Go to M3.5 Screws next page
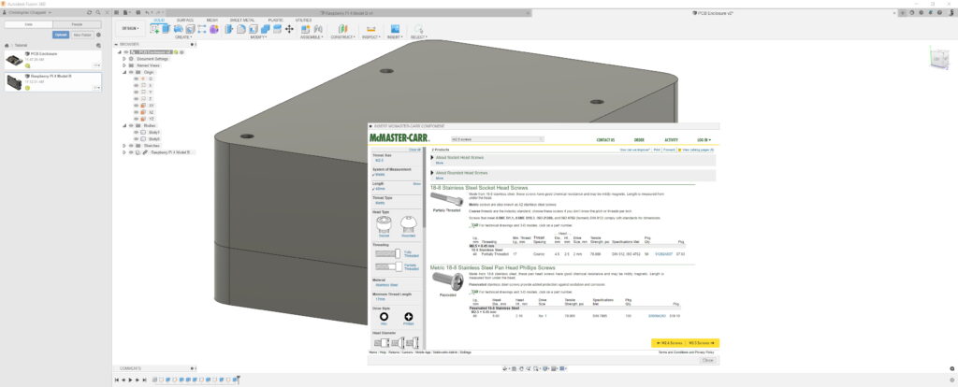Image resolution: width=958 pixels, height=387 pixels. pyautogui.click(x=702, y=343)
